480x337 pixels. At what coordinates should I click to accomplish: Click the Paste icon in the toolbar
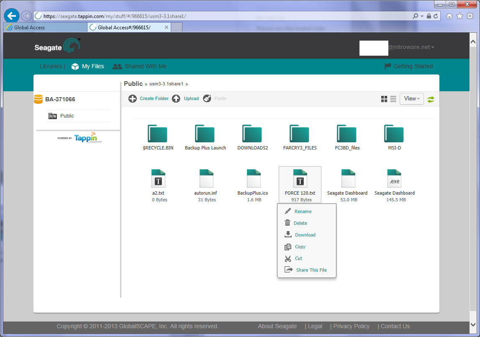click(x=207, y=98)
